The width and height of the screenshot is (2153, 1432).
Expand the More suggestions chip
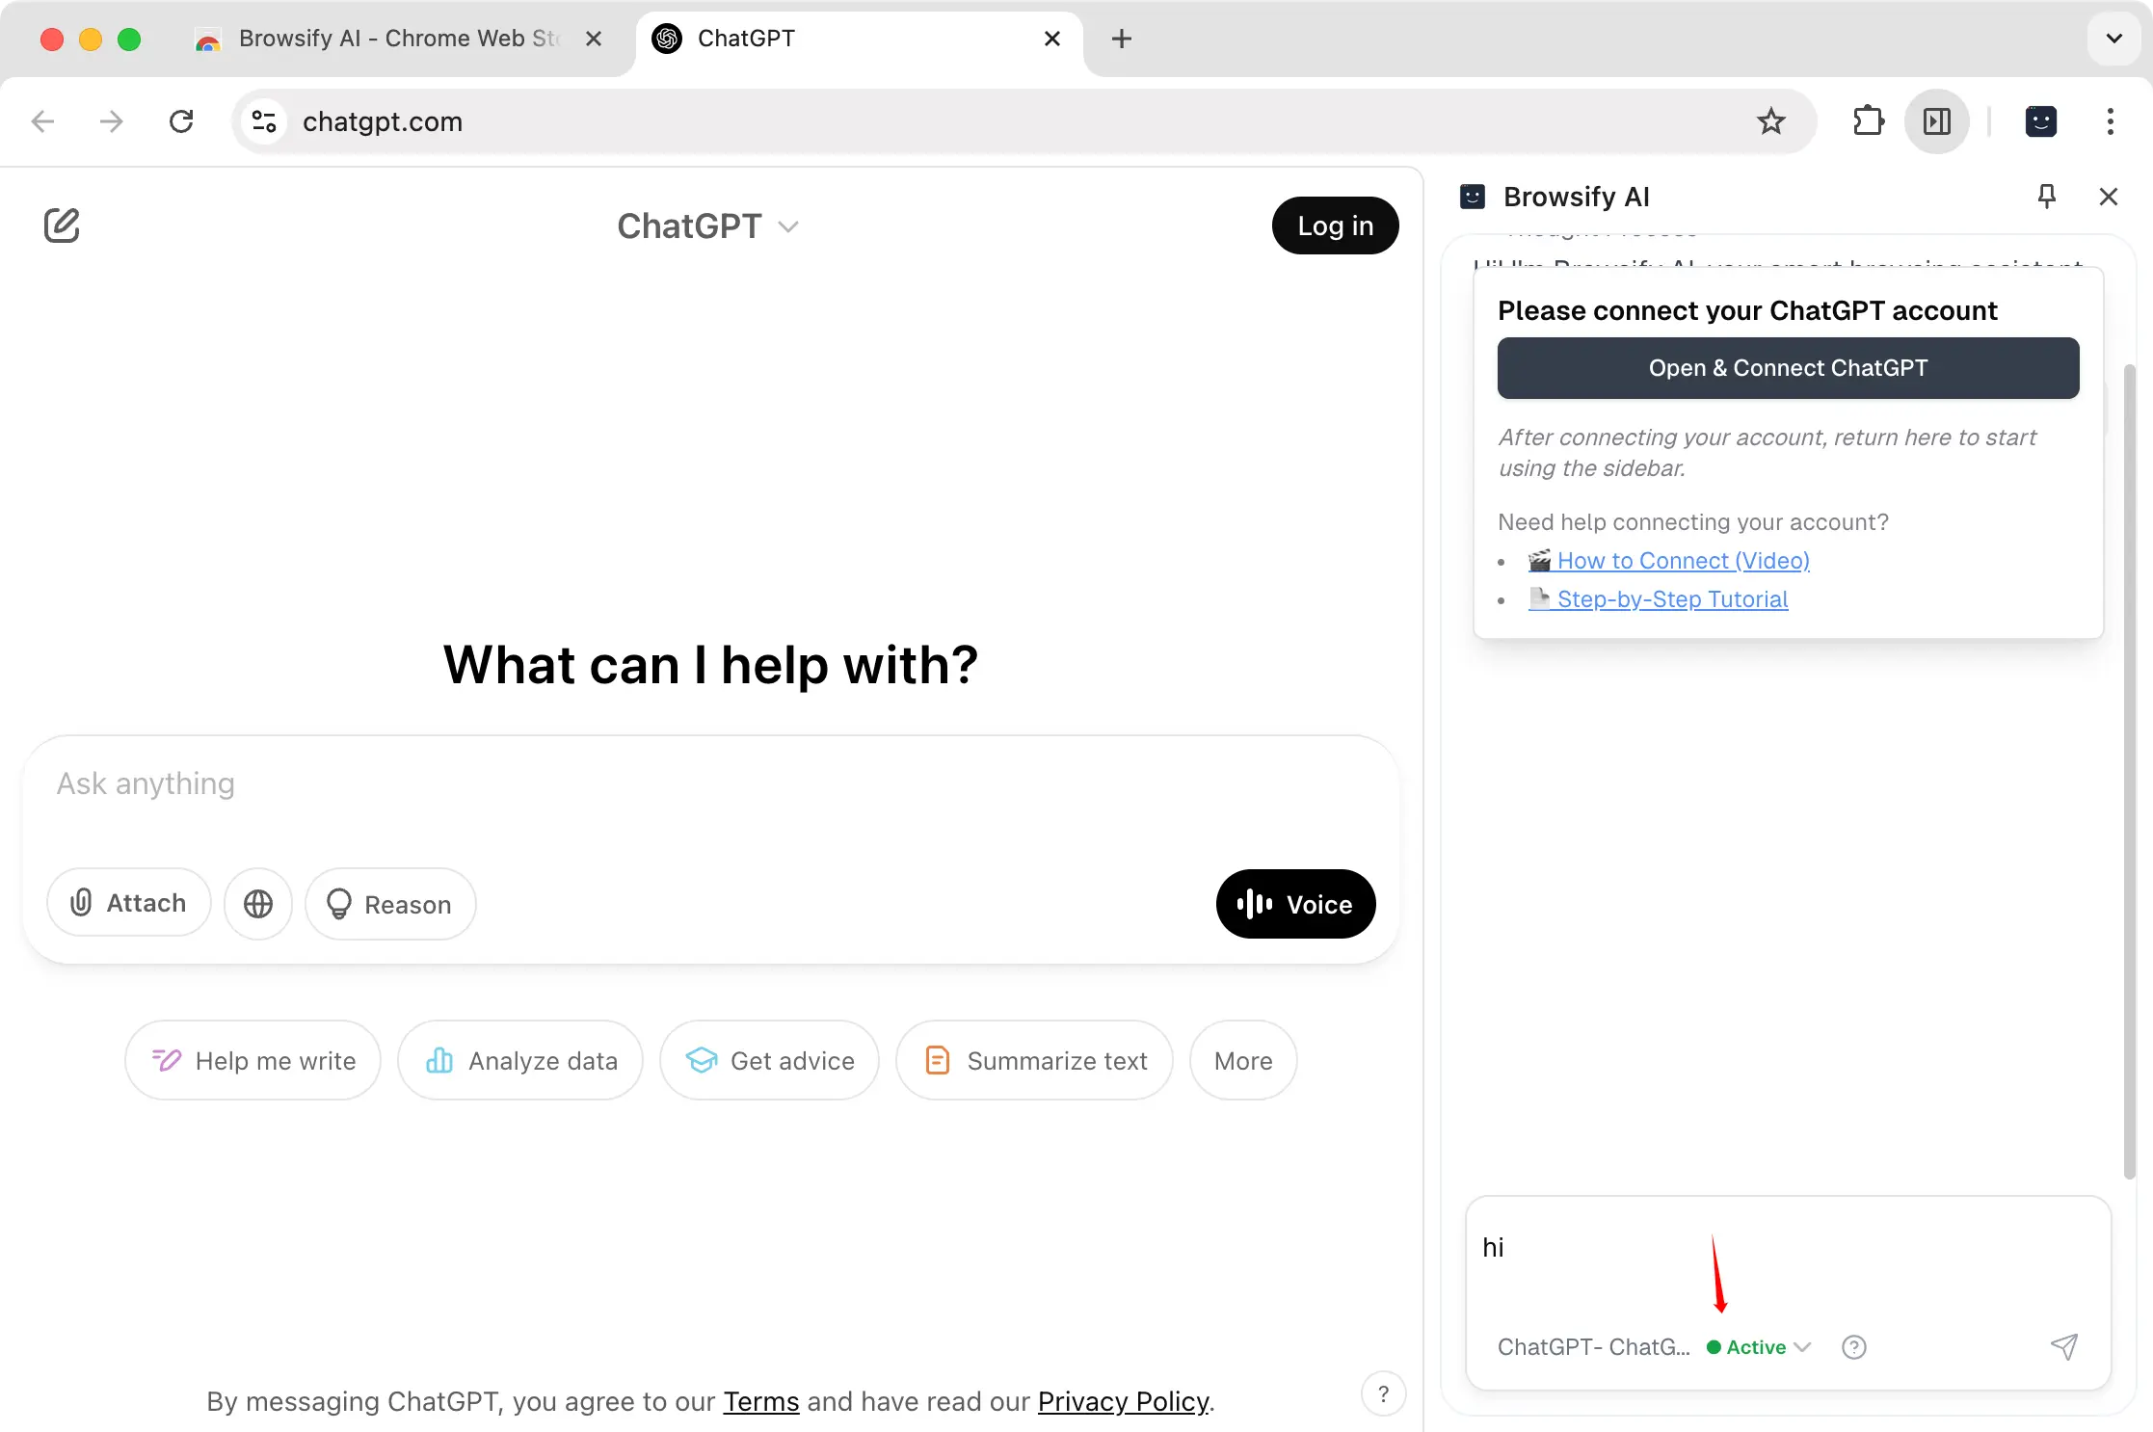1243,1060
